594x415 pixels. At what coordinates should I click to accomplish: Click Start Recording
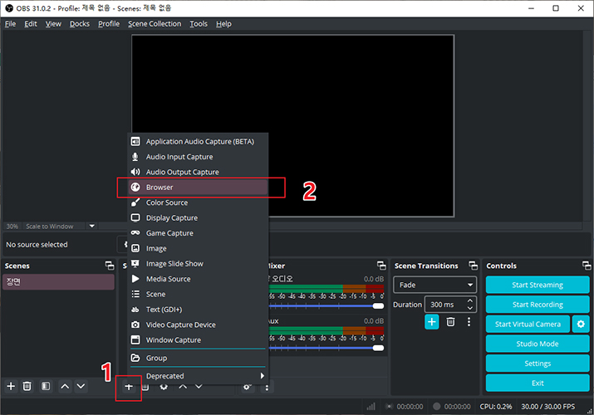pos(538,305)
